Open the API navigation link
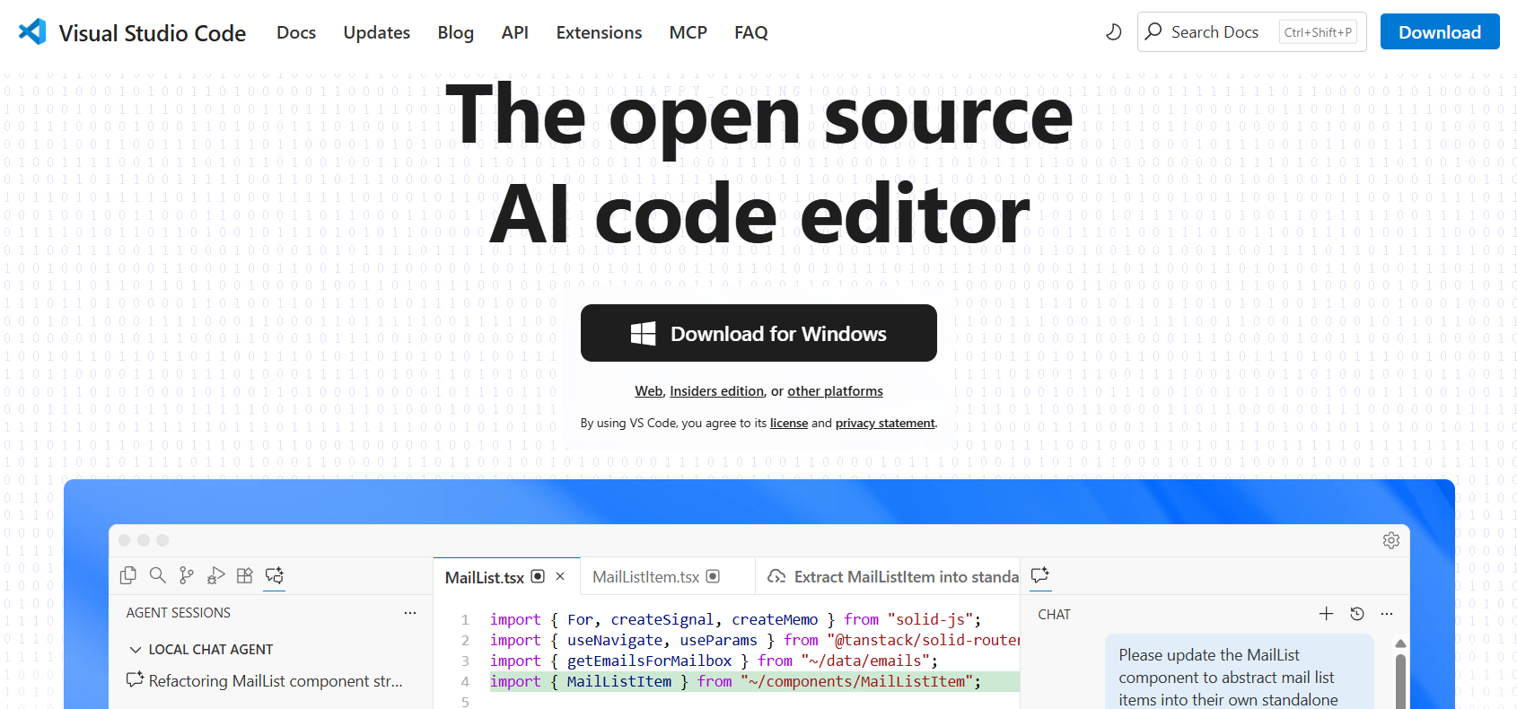The width and height of the screenshot is (1517, 709). click(515, 32)
